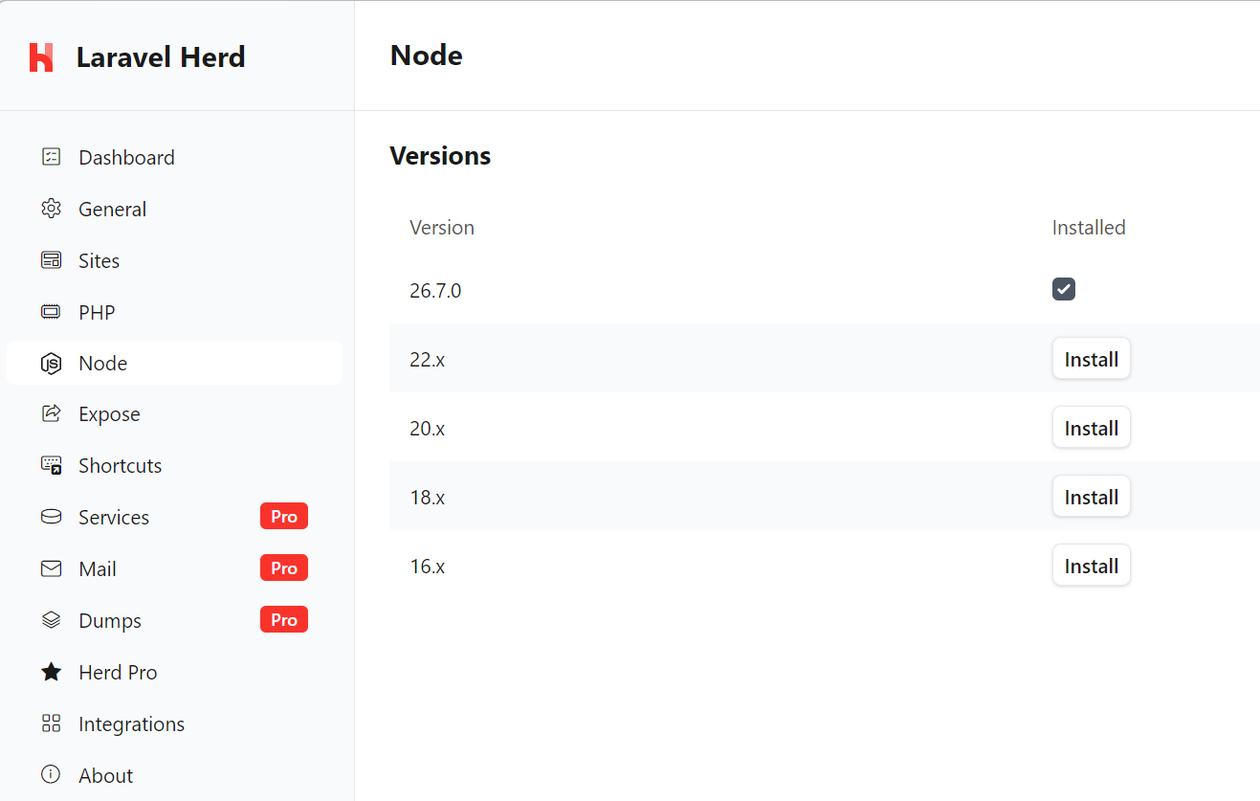Open the Integrations section
1260x801 pixels.
[x=174, y=723]
